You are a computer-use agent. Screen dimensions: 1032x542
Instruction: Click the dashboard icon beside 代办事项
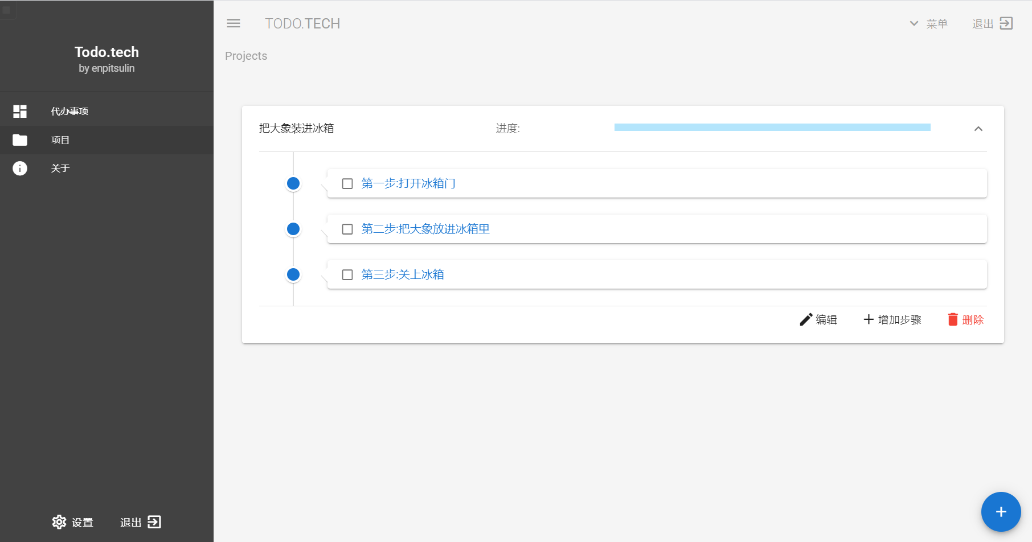click(x=20, y=111)
